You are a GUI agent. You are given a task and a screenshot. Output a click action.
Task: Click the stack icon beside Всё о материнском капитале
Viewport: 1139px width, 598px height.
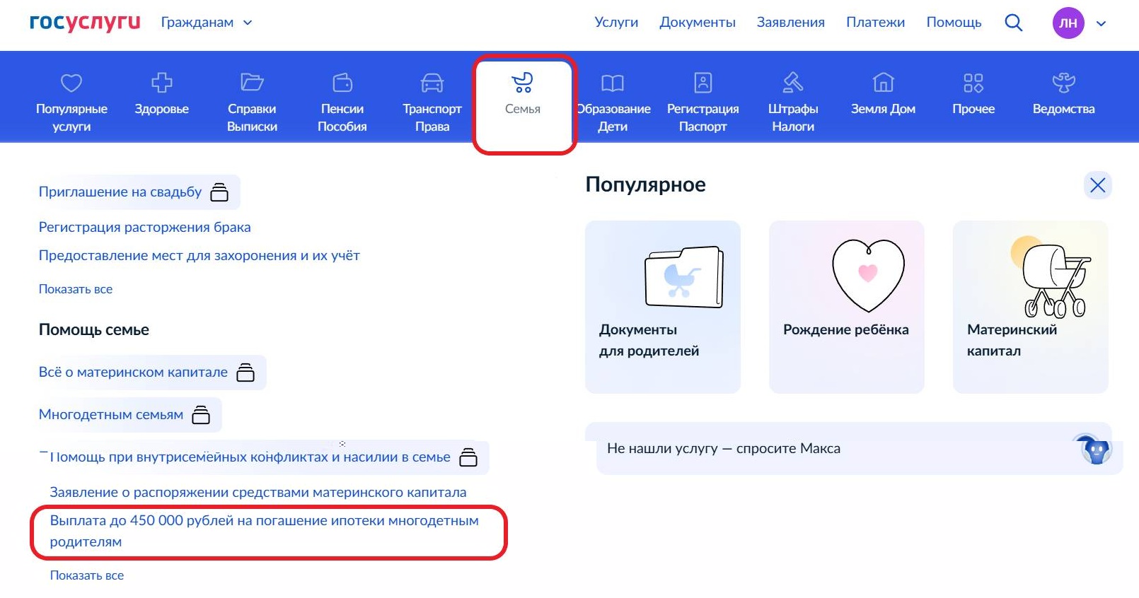click(245, 373)
